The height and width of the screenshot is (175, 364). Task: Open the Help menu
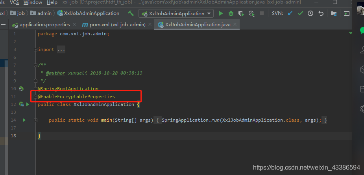pos(52,2)
